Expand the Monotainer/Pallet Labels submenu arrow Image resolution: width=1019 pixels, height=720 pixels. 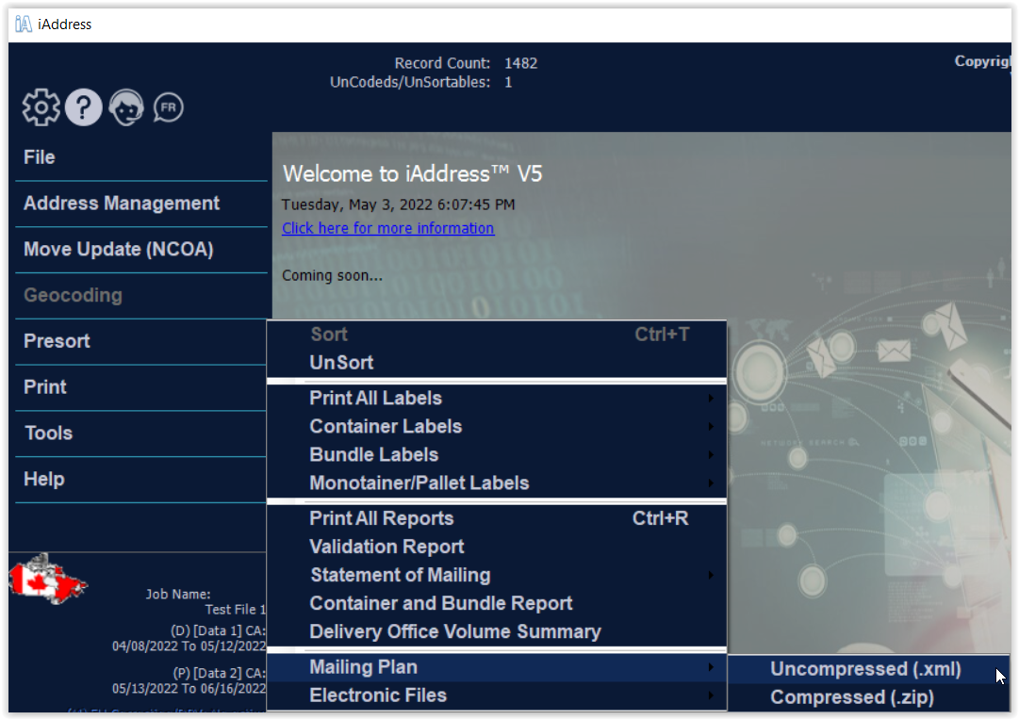point(711,483)
